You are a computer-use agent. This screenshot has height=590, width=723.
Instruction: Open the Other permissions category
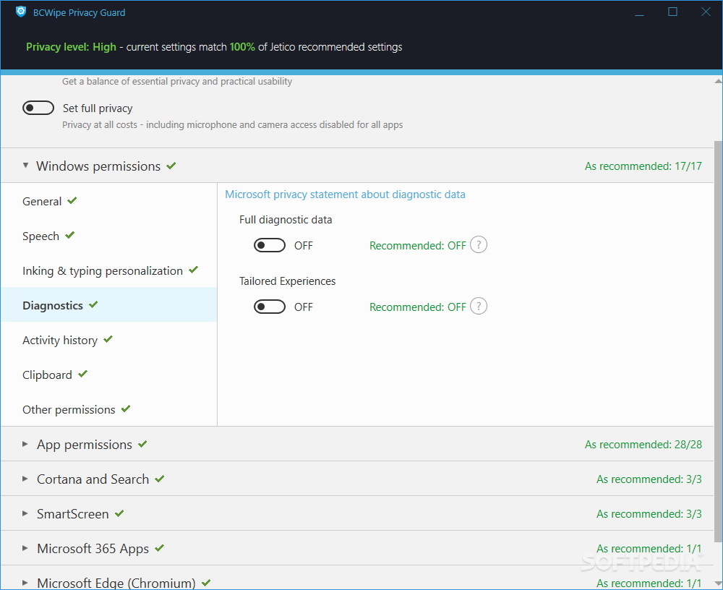tap(109, 409)
